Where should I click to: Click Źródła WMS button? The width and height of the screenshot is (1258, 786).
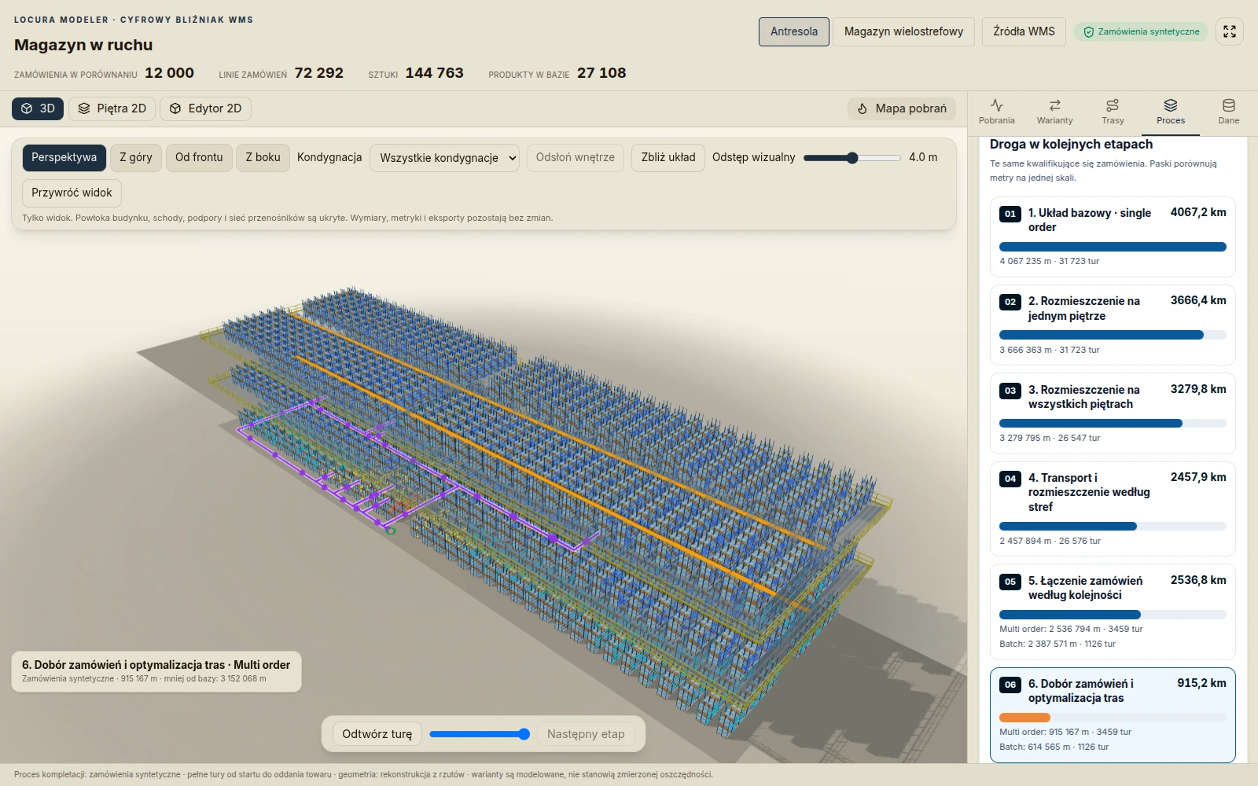pyautogui.click(x=1024, y=31)
